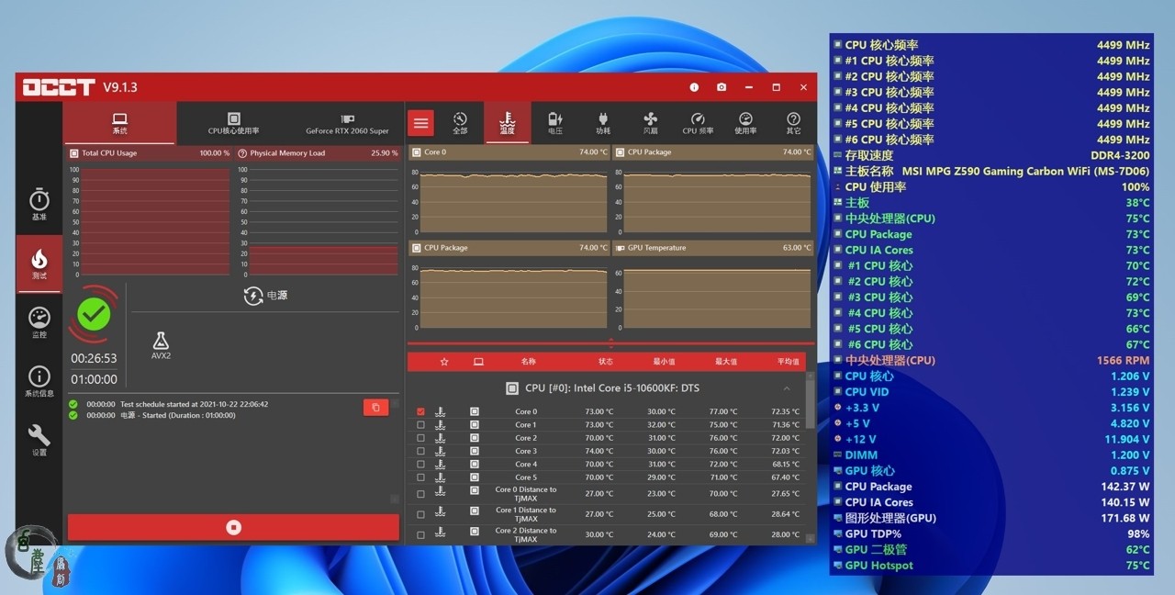
Task: Switch to the 系统 system tab
Action: (119, 123)
